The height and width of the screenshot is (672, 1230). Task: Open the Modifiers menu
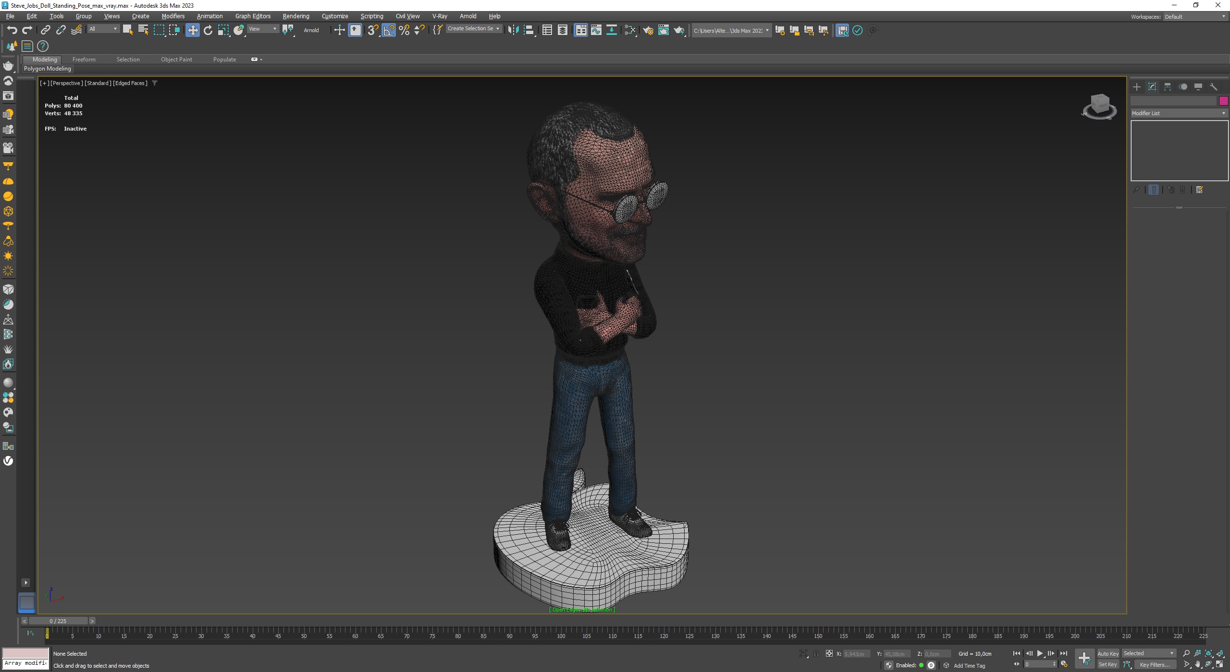pos(173,16)
